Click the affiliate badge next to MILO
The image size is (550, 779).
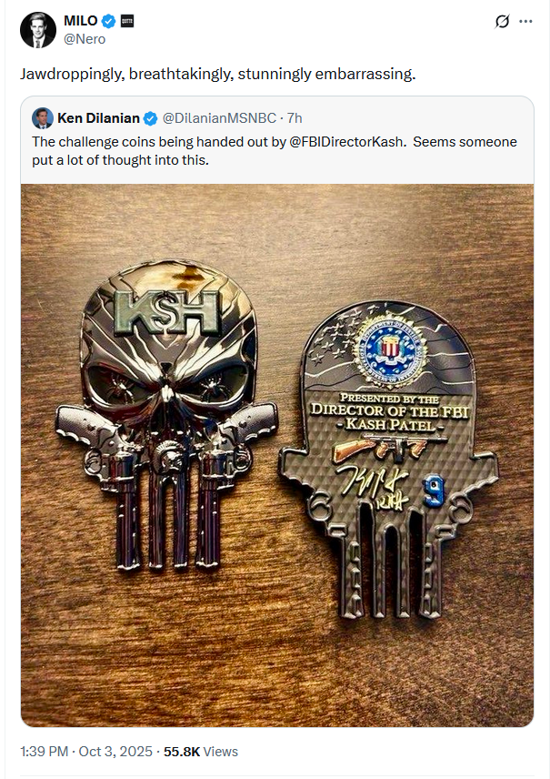[127, 21]
